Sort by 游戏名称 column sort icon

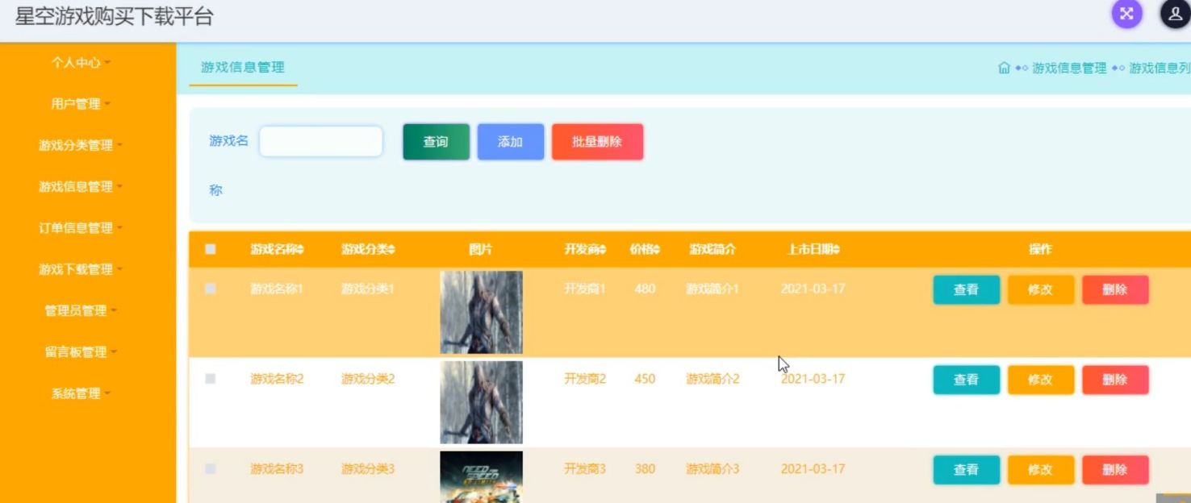[300, 250]
